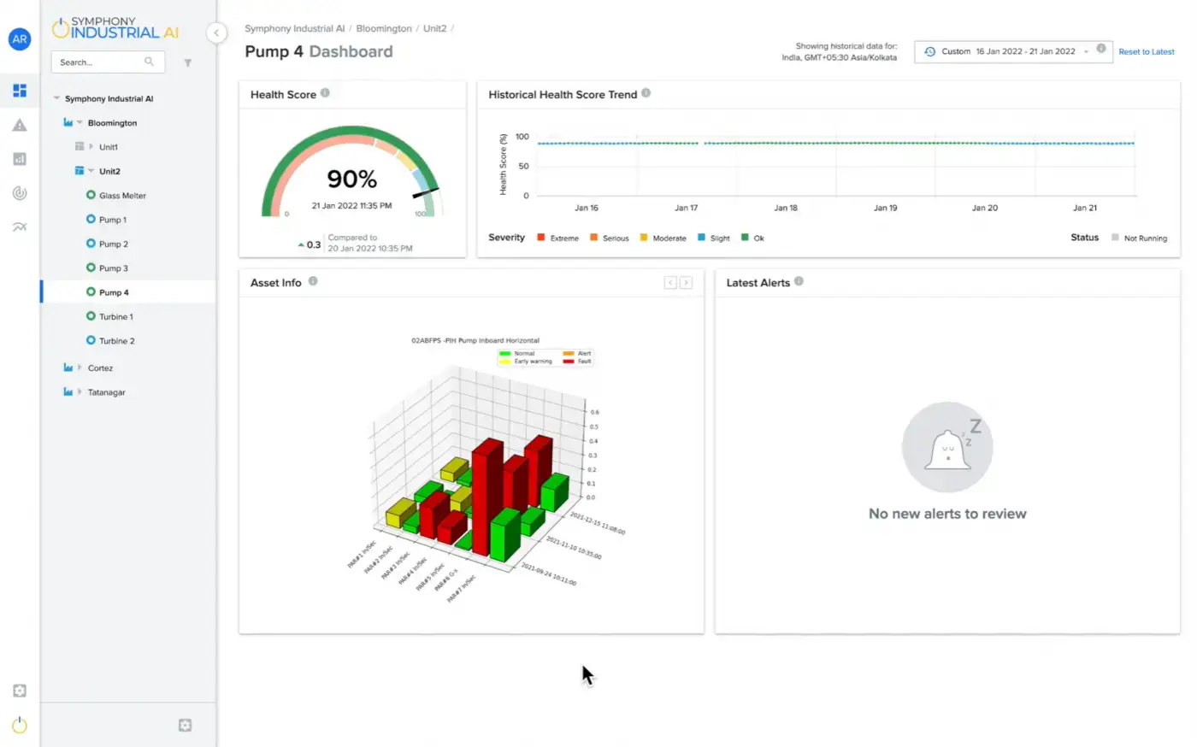
Task: Click the trend line icon in sidebar
Action: pos(20,227)
